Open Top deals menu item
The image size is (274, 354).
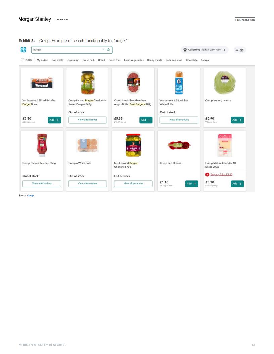pyautogui.click(x=58, y=60)
